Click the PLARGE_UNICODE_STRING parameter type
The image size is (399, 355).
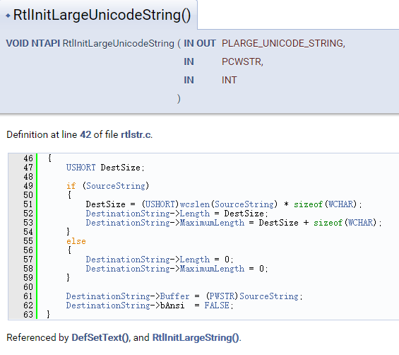(283, 43)
